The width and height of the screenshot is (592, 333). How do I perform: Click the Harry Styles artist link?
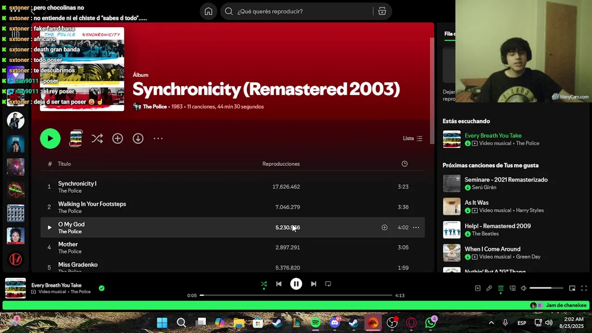[530, 210]
